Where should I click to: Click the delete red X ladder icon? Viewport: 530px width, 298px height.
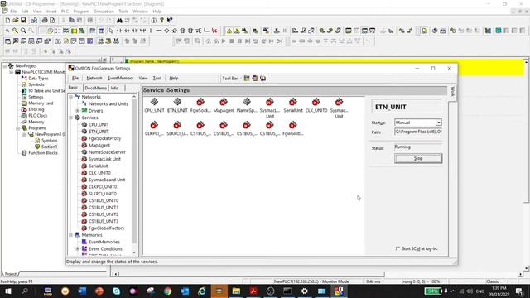(214, 31)
